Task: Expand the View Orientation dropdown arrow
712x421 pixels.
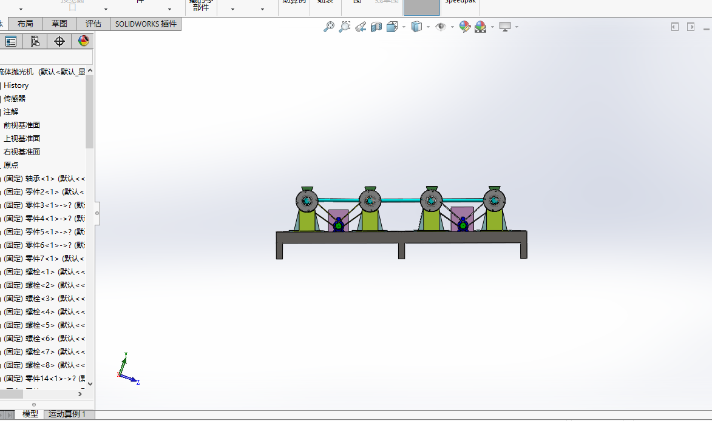Action: [x=404, y=27]
